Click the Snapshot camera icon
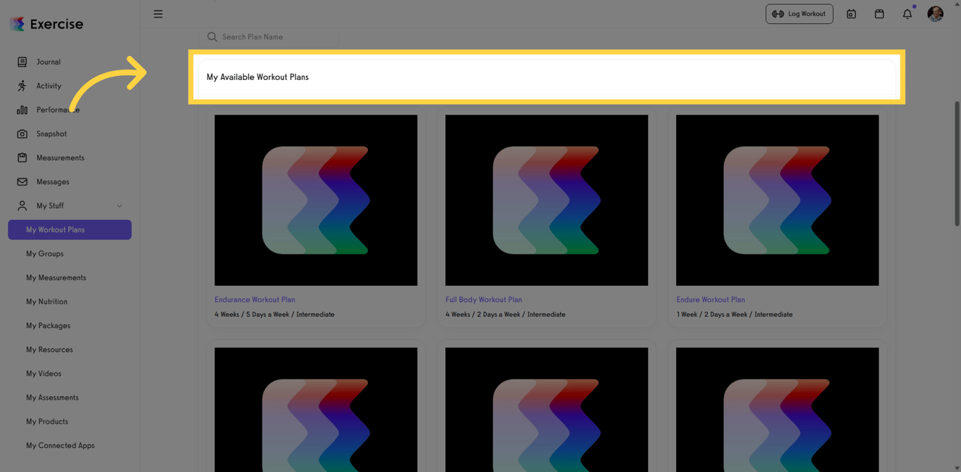Screen dimensions: 961x472 click(x=22, y=133)
